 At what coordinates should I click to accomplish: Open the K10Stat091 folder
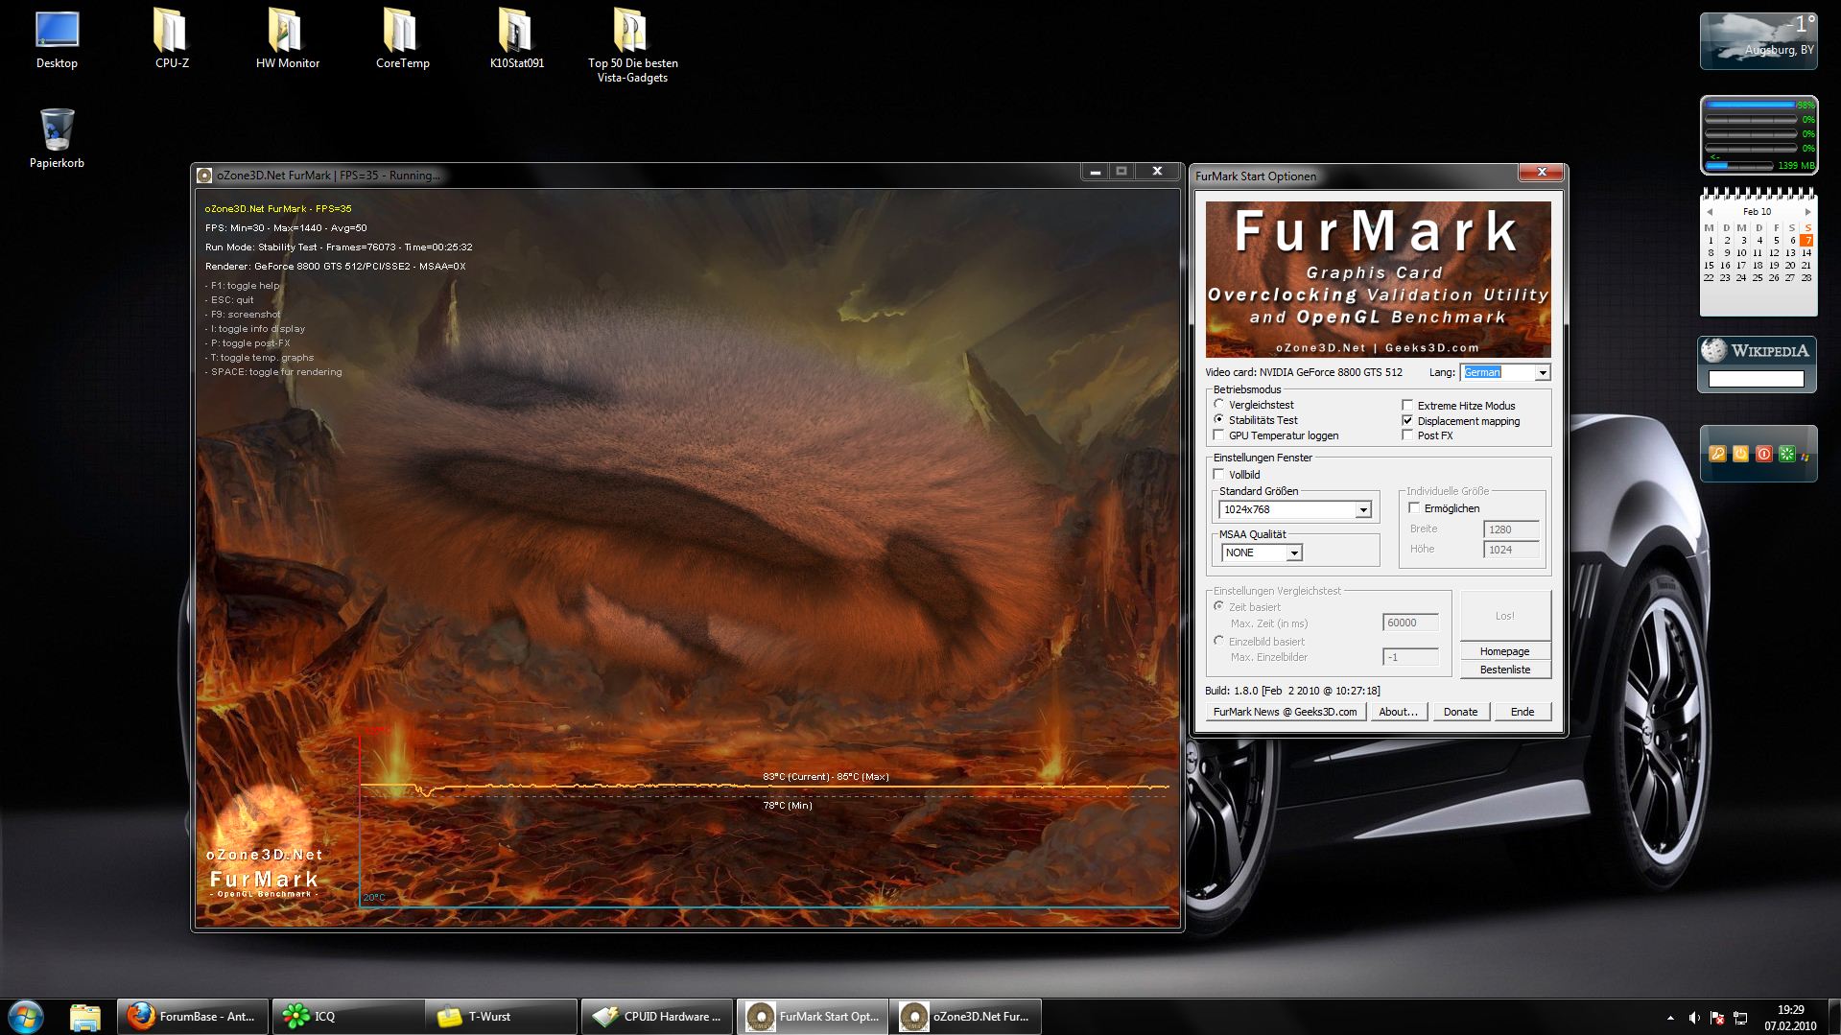pos(516,38)
